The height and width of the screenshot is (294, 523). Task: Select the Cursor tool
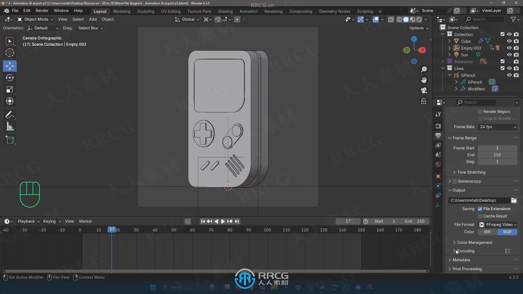tap(10, 53)
